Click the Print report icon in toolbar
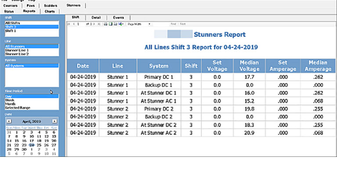The image size is (337, 185). [x=105, y=24]
